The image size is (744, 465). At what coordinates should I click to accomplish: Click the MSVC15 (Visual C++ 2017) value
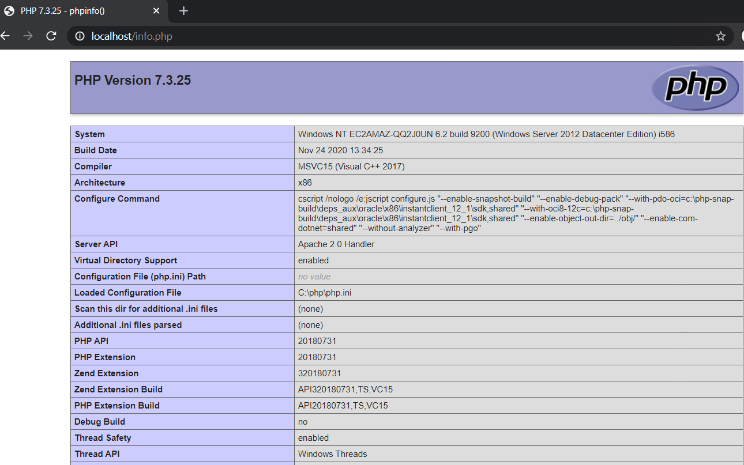(x=351, y=167)
